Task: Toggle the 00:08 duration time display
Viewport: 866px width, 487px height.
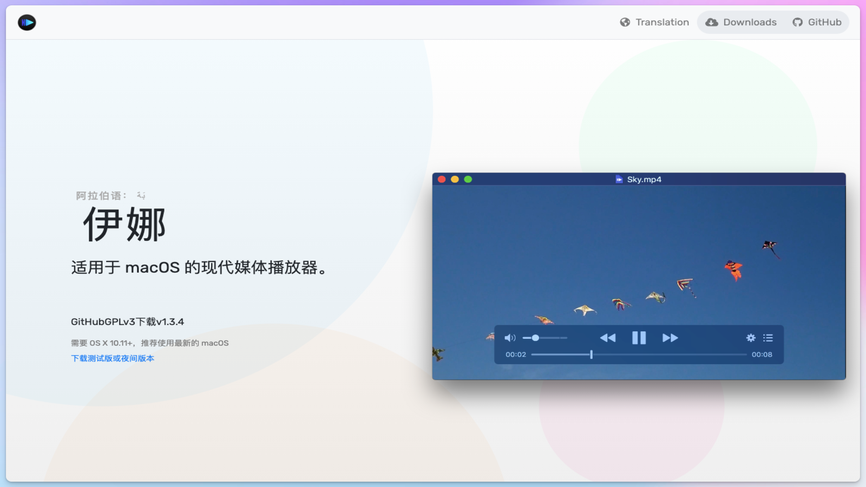Action: (762, 355)
